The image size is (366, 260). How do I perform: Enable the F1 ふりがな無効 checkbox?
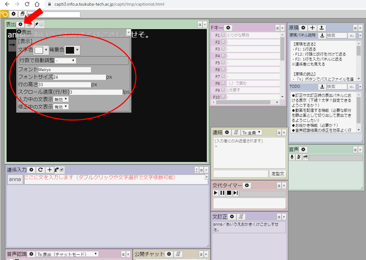tap(223, 35)
